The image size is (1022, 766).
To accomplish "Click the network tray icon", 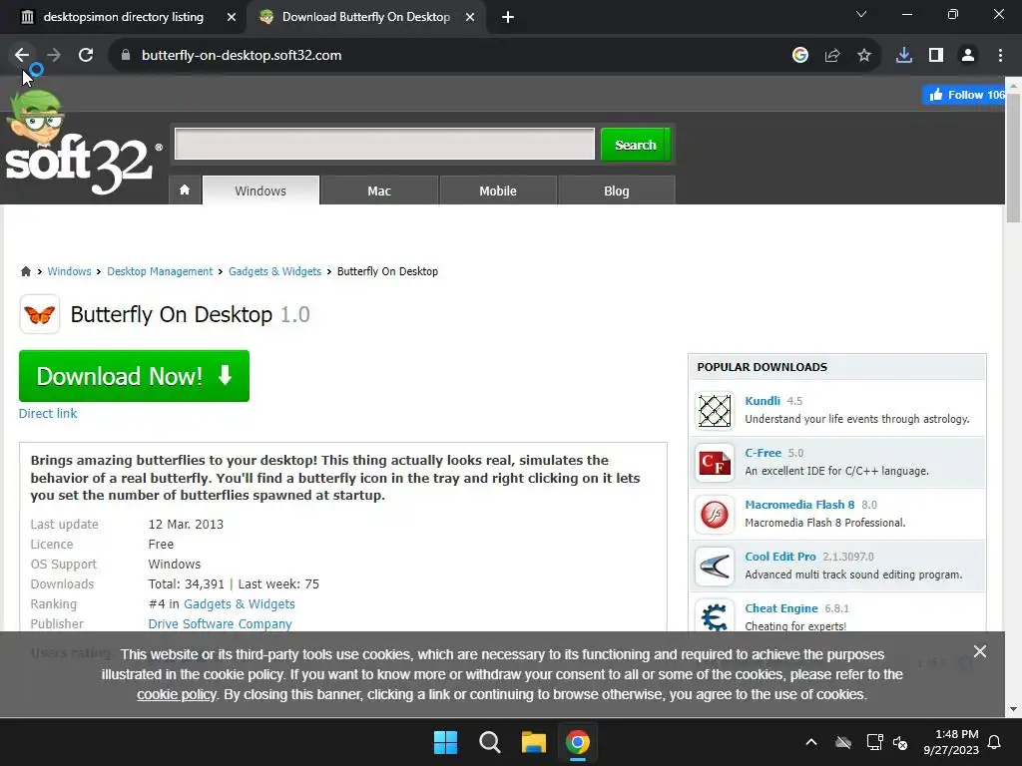I will [874, 742].
